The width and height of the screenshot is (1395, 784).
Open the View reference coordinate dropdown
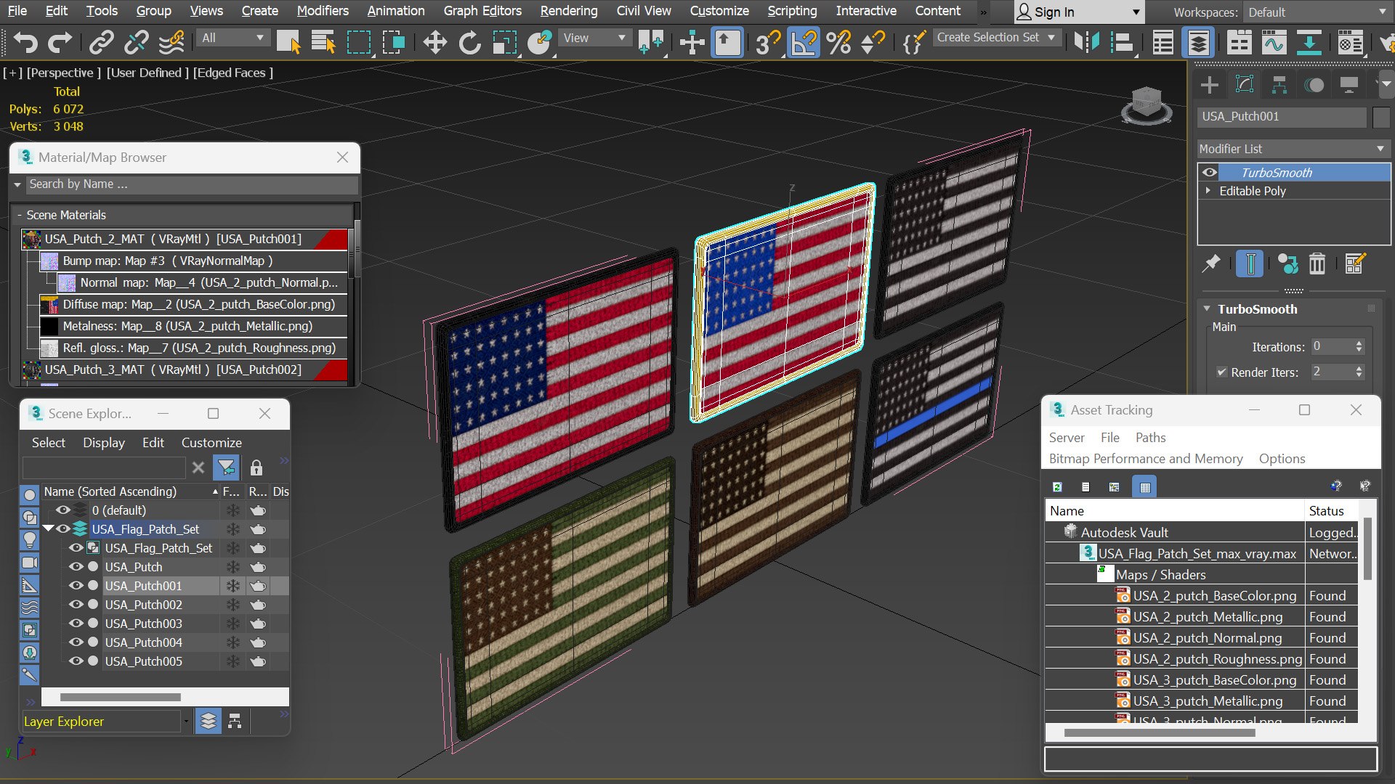(x=594, y=38)
